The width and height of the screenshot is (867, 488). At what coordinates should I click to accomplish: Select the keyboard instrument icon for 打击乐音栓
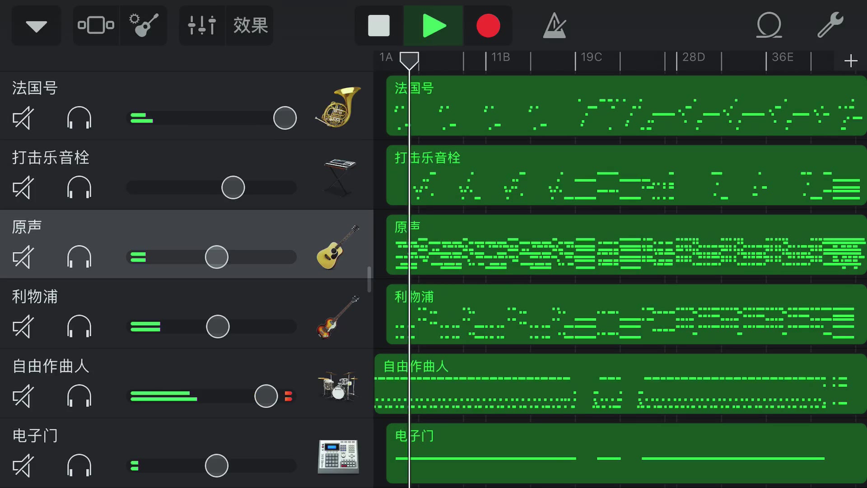click(x=340, y=177)
